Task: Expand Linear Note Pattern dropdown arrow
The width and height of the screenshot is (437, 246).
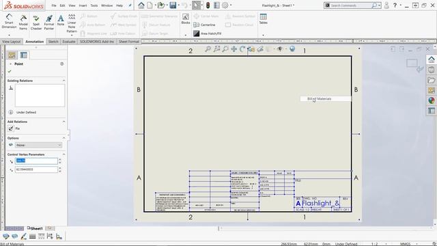Action: tap(72, 36)
